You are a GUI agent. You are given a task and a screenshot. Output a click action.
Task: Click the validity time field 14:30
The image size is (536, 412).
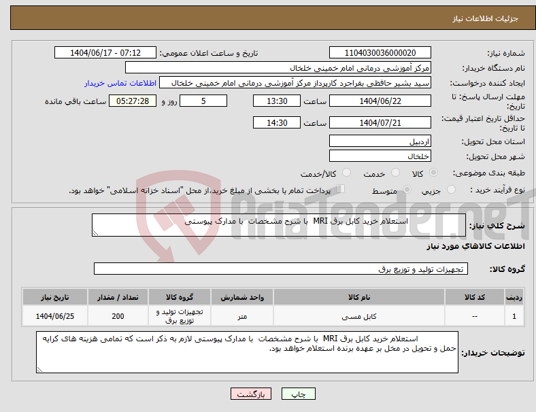[x=277, y=122]
